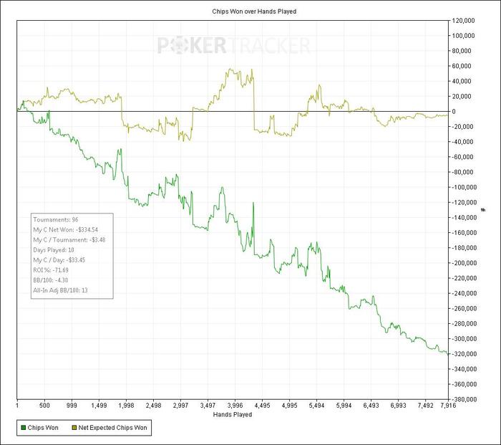Select the positive 60,000 y-axis label
501x445 pixels.
pos(461,66)
